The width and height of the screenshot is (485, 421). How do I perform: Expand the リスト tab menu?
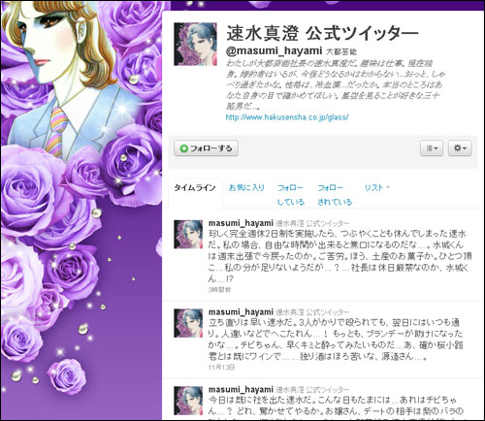tap(377, 187)
